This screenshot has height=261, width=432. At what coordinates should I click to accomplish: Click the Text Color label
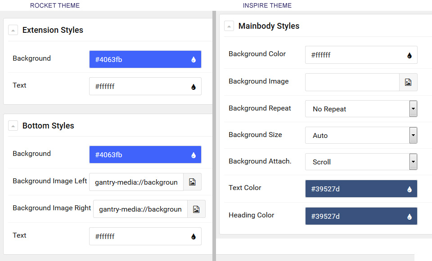coord(245,187)
